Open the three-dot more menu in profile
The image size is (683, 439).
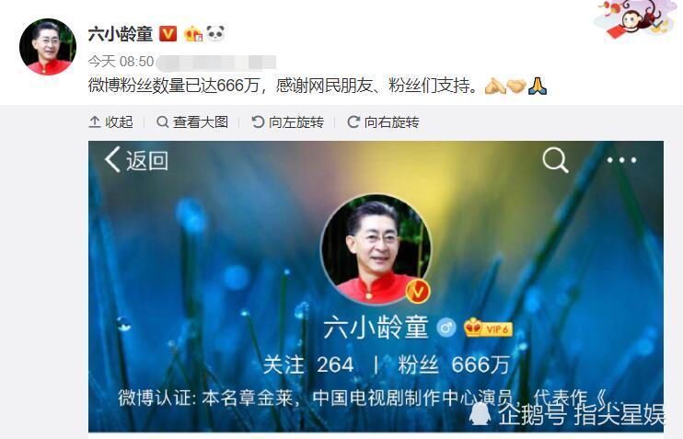click(621, 160)
